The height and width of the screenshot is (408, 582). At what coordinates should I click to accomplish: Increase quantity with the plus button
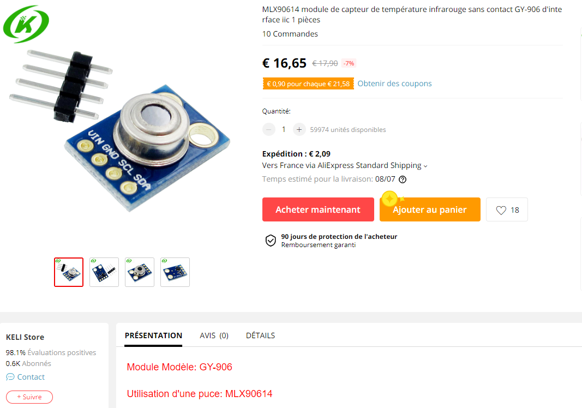[x=299, y=130]
